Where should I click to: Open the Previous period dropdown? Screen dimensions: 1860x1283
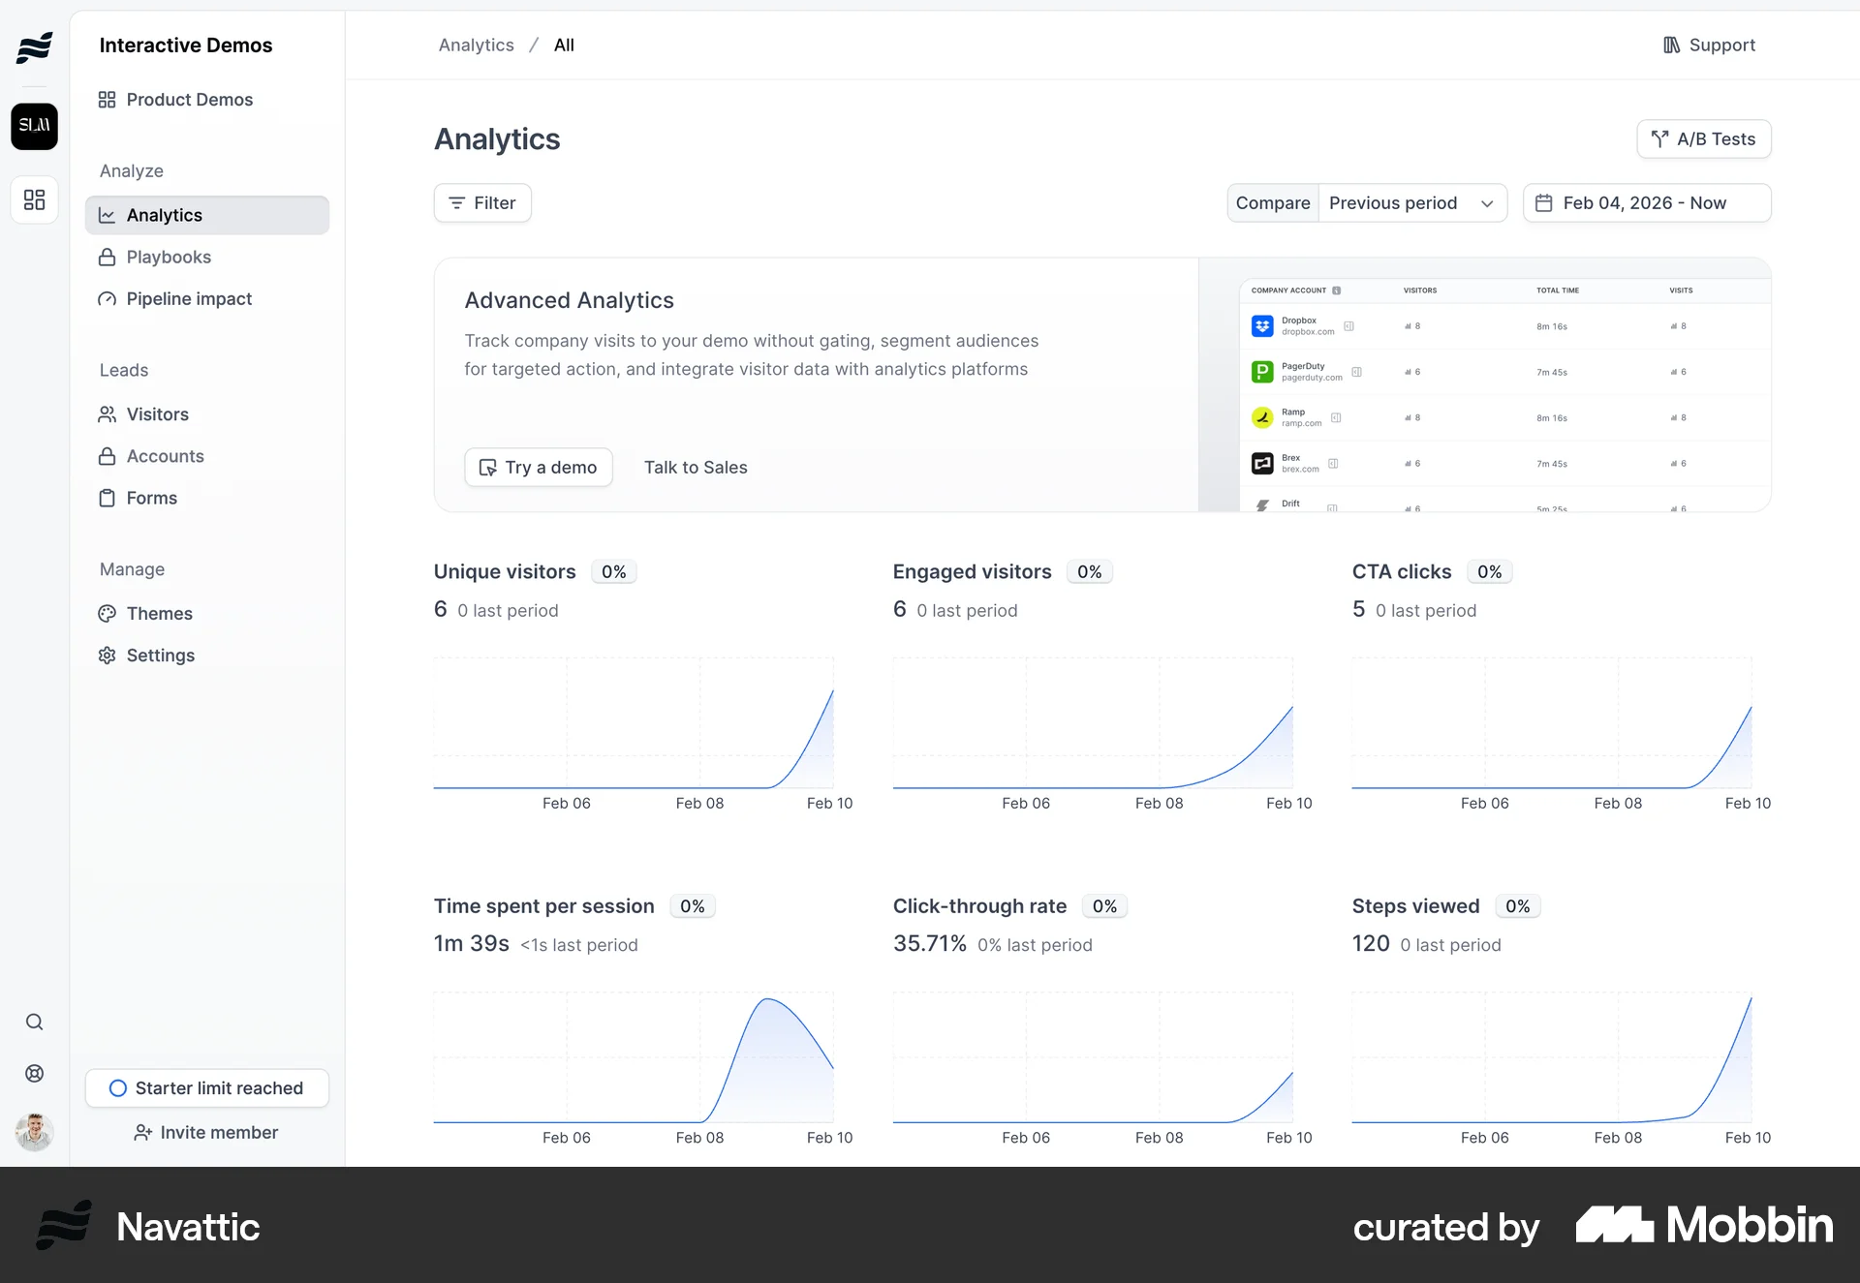click(x=1412, y=202)
